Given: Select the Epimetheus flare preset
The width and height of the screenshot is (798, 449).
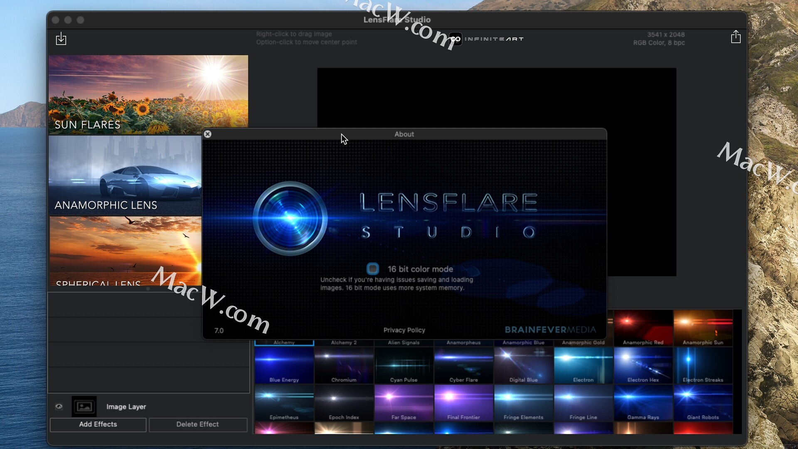Looking at the screenshot, I should 284,403.
